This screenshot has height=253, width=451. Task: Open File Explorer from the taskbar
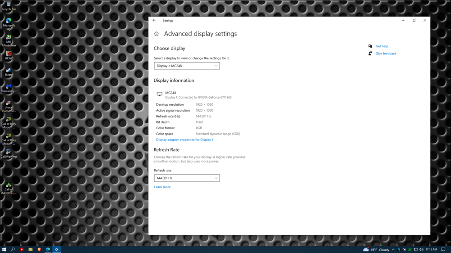click(x=30, y=249)
